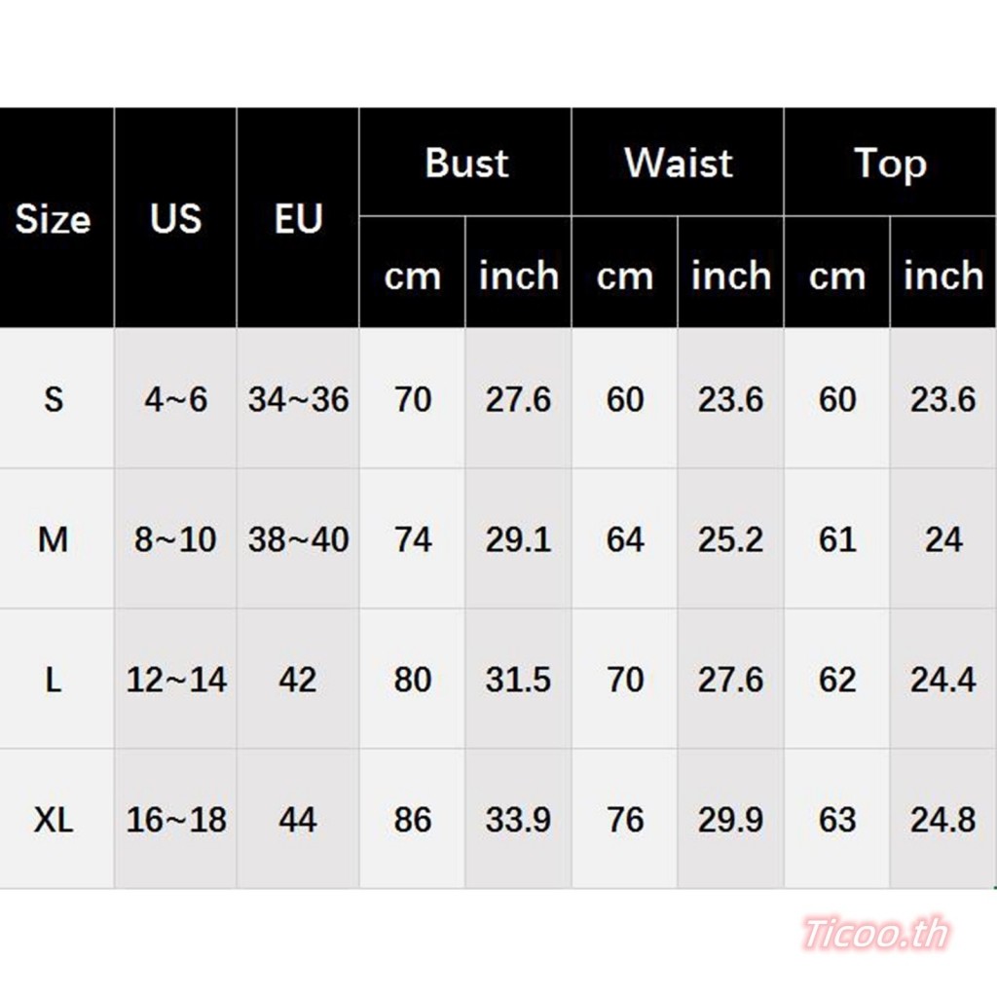997x997 pixels.
Task: Click the 86 bust cm cell
Action: (x=412, y=819)
